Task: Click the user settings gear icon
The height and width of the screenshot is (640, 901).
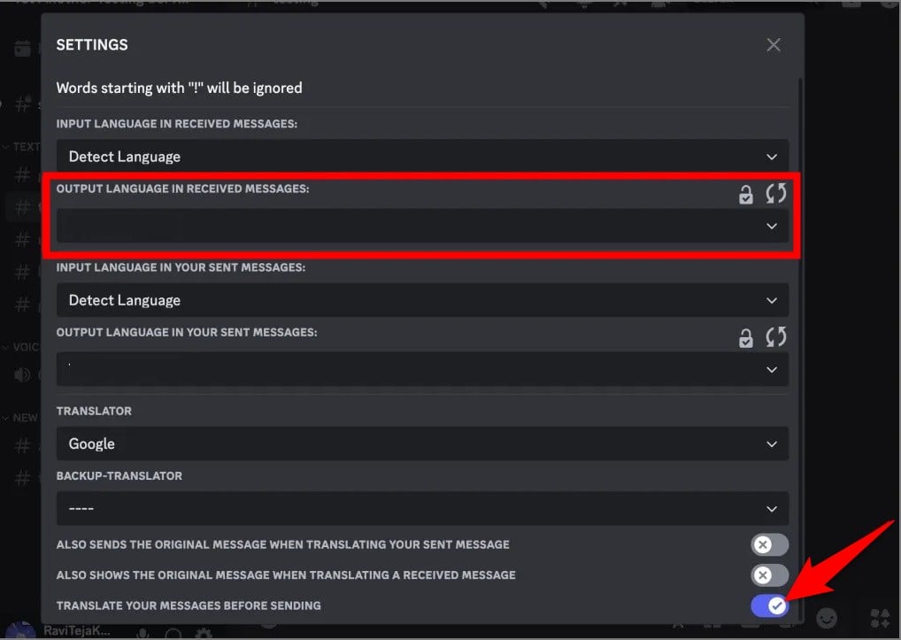Action: coord(202,634)
